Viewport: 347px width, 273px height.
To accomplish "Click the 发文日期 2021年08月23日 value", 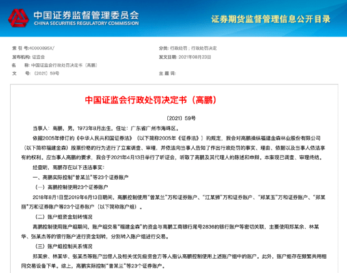I will pyautogui.click(x=195, y=57).
